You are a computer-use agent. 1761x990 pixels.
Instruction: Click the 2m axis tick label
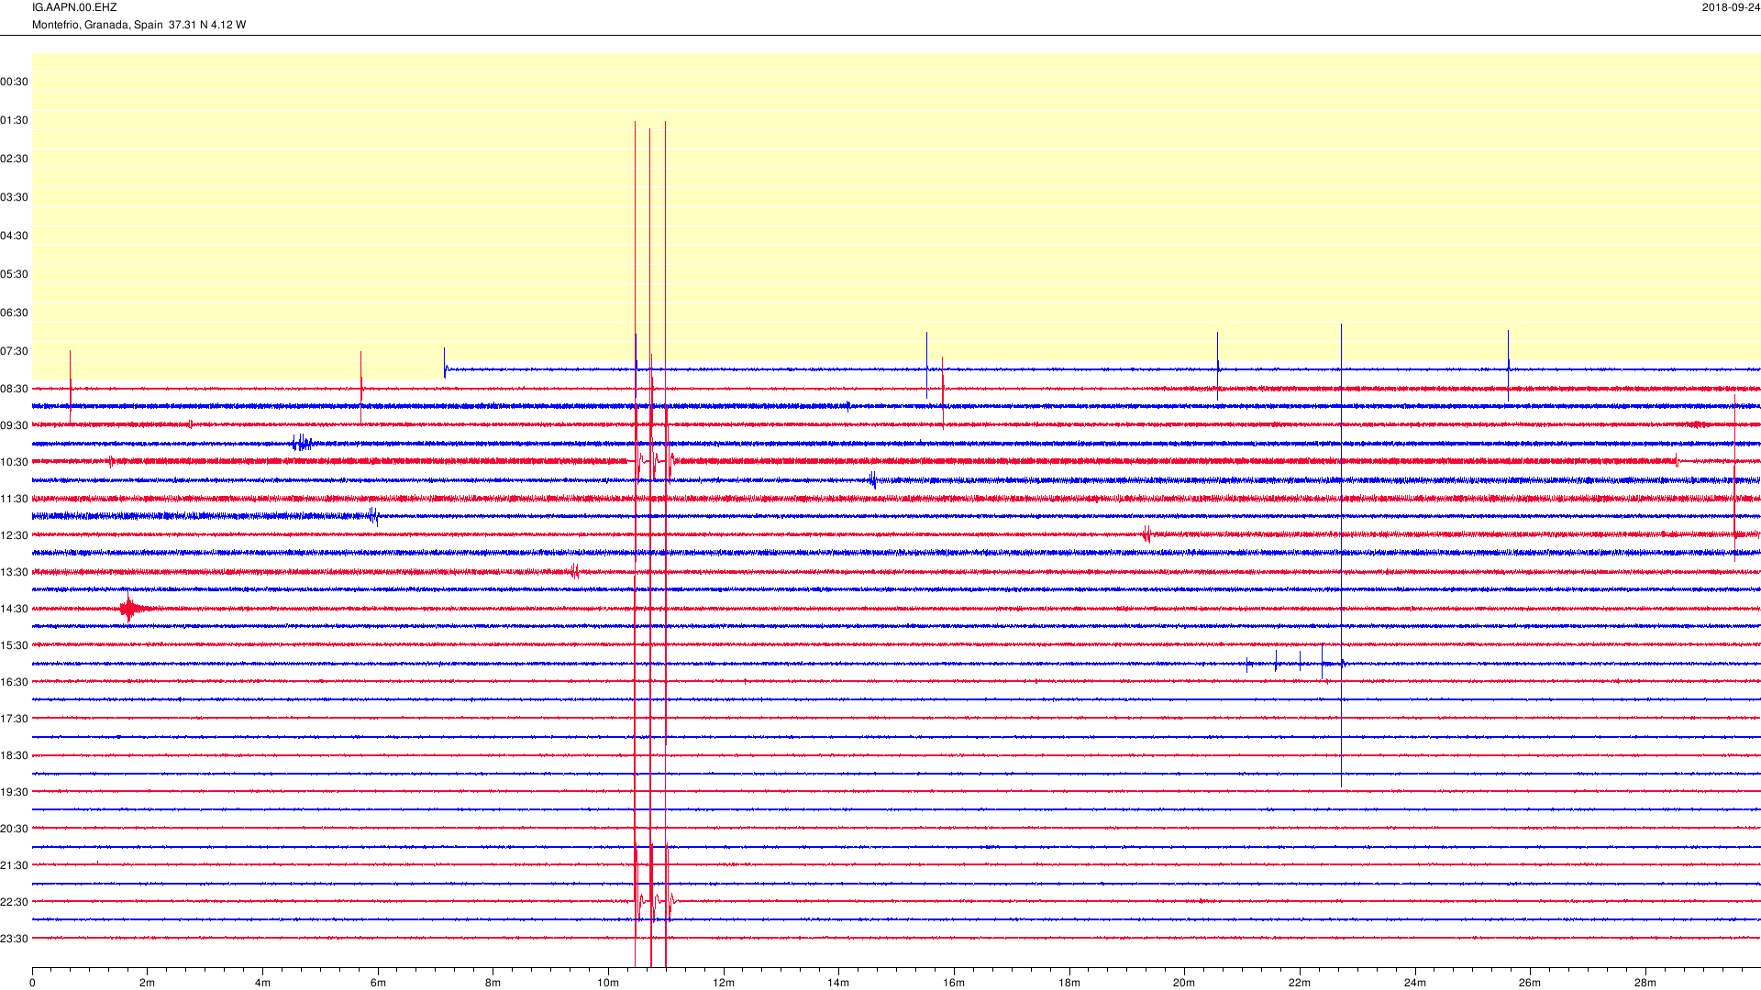[148, 983]
